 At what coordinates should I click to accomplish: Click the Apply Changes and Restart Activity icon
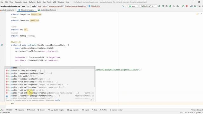(x=163, y=6)
